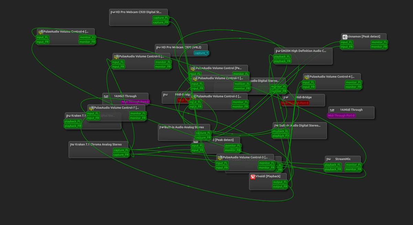This screenshot has width=413, height=225.
Task: Click PipeWire icon on Kraken 7.1 playback node
Action: (68, 116)
